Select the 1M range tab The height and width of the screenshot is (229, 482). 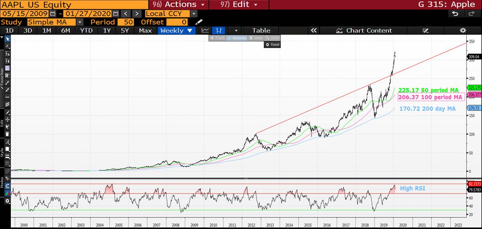(47, 30)
